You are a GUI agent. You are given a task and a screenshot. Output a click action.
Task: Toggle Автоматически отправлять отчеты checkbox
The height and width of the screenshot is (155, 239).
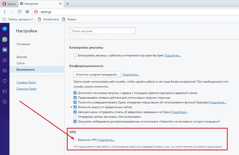(x=75, y=112)
